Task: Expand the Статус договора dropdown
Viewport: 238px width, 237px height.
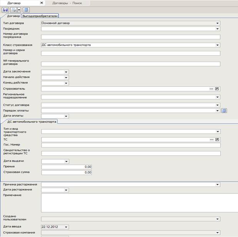Action: point(218,105)
